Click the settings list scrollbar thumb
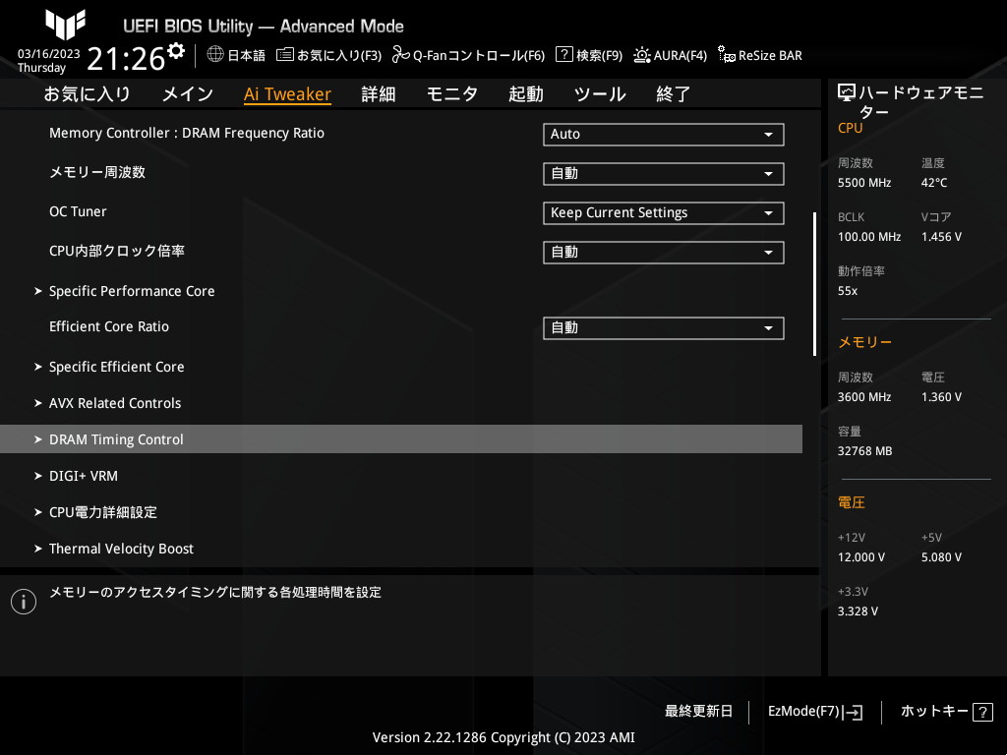The image size is (1007, 755). tap(815, 284)
